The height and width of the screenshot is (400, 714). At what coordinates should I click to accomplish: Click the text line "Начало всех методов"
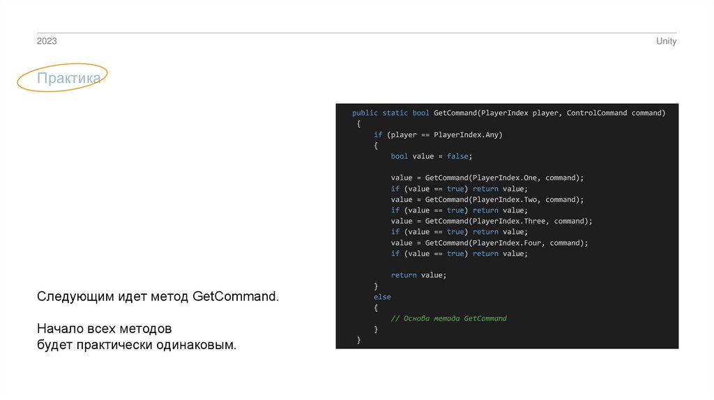104,328
